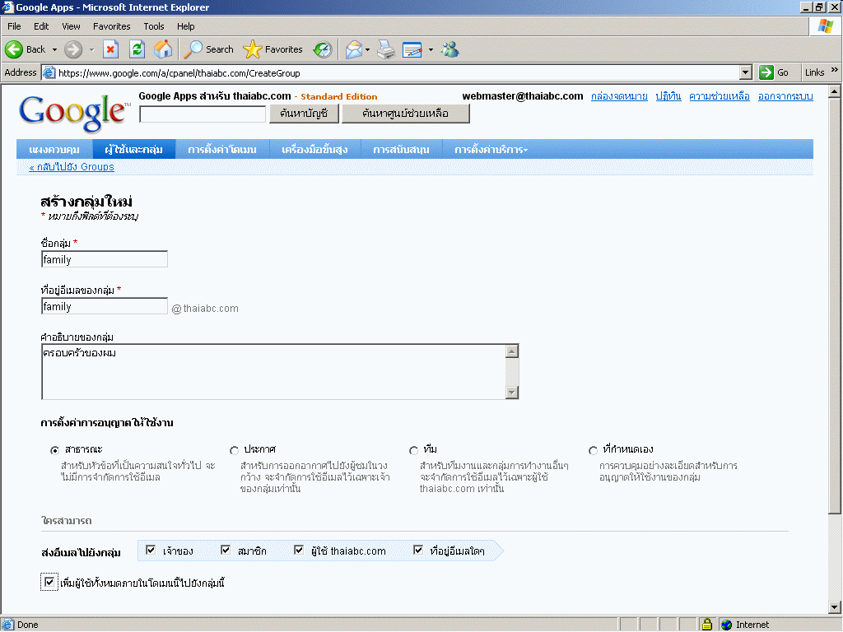Open the Messenger people icon
Viewport: 843px width, 632px height.
(449, 49)
